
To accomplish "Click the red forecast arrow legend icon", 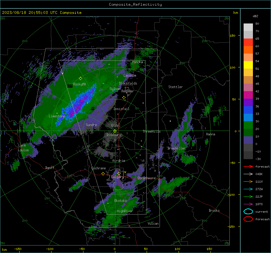I will tap(248, 166).
